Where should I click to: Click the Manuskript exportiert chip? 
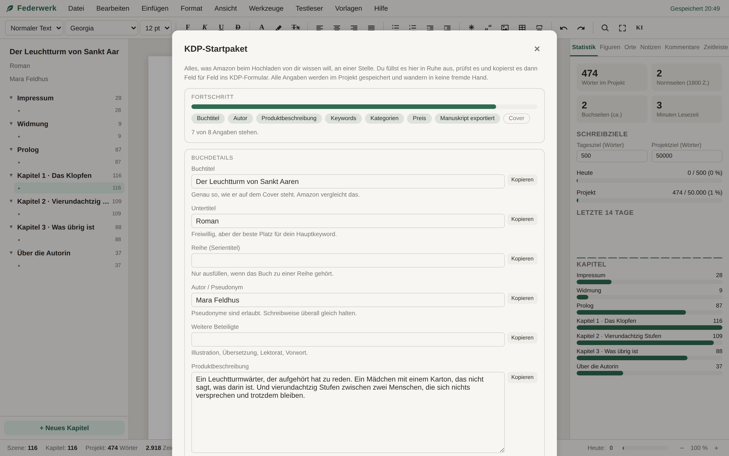(x=467, y=118)
